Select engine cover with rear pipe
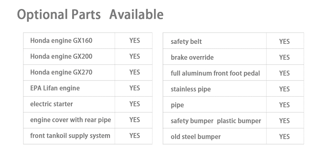The width and height of the screenshot is (328, 156). pyautogui.click(x=71, y=120)
